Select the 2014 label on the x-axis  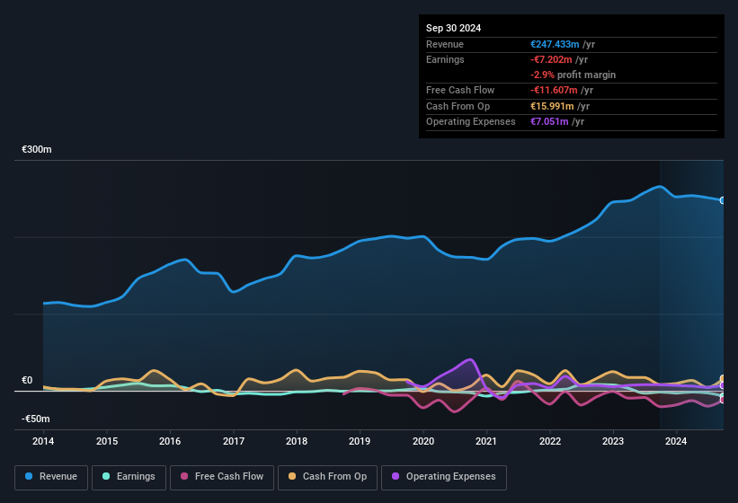(x=43, y=441)
